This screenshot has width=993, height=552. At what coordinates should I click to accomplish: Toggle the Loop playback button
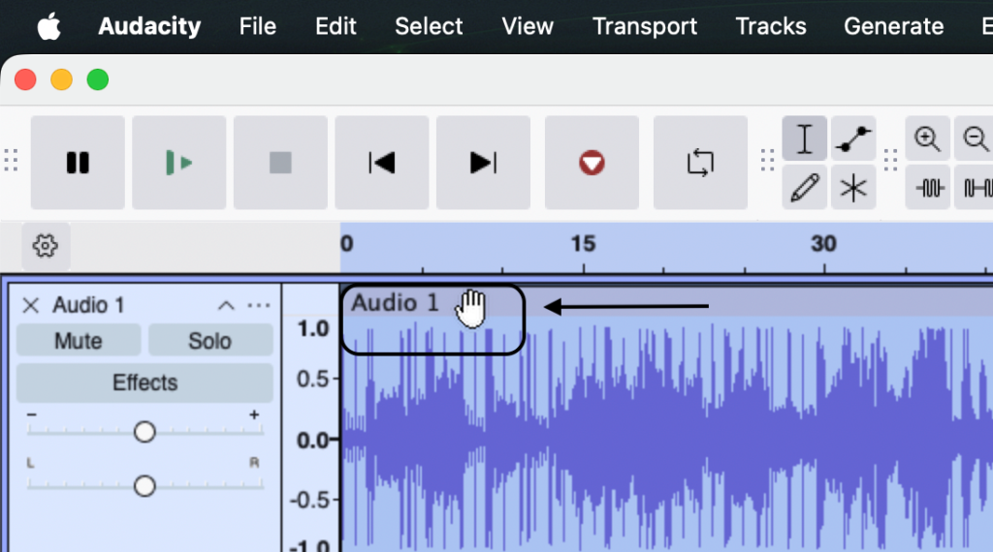point(700,163)
